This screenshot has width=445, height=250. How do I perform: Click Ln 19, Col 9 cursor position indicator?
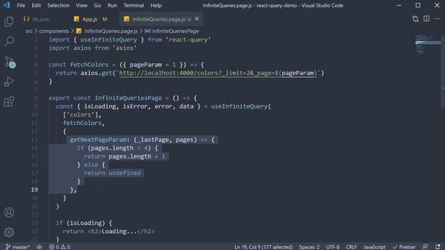(x=264, y=247)
